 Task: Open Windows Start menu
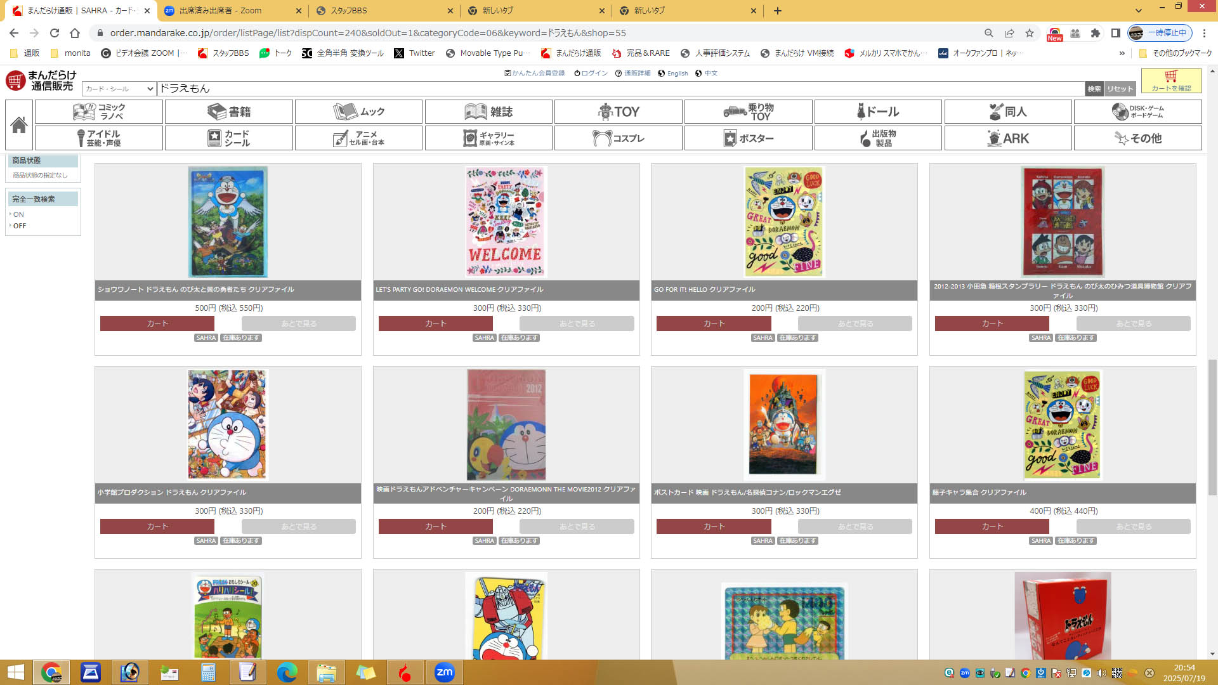(15, 672)
